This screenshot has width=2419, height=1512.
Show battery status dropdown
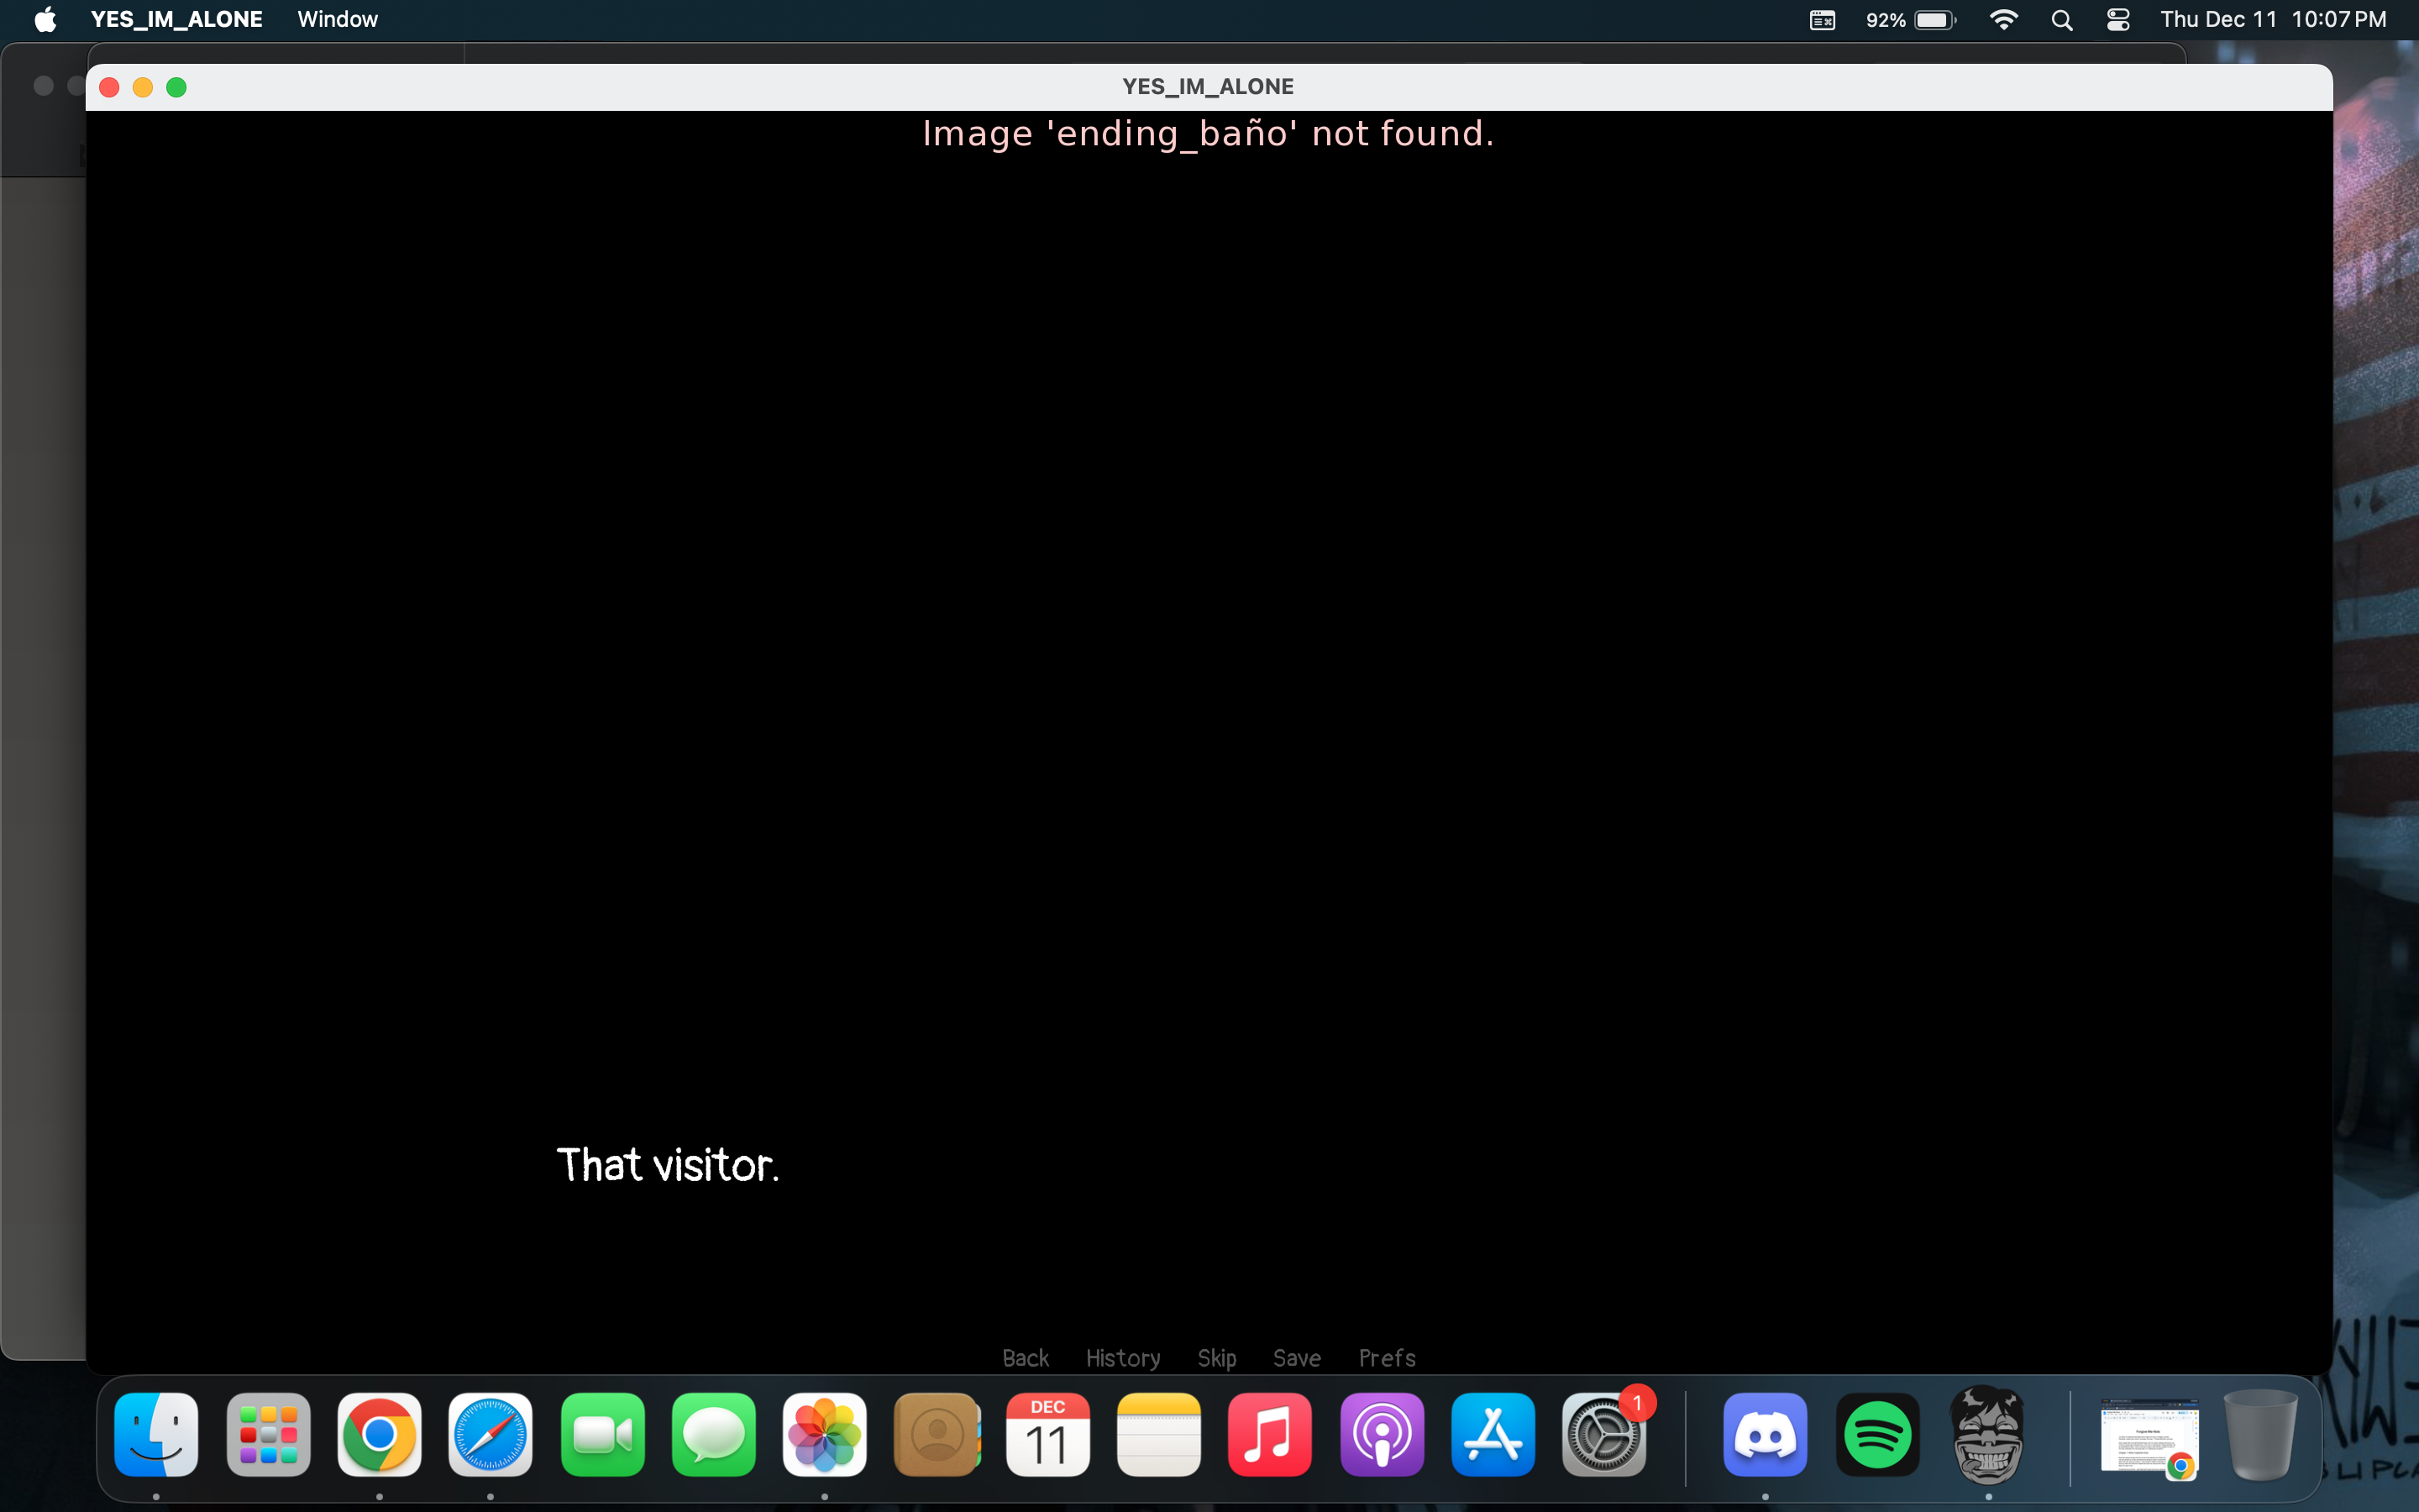tap(1934, 19)
